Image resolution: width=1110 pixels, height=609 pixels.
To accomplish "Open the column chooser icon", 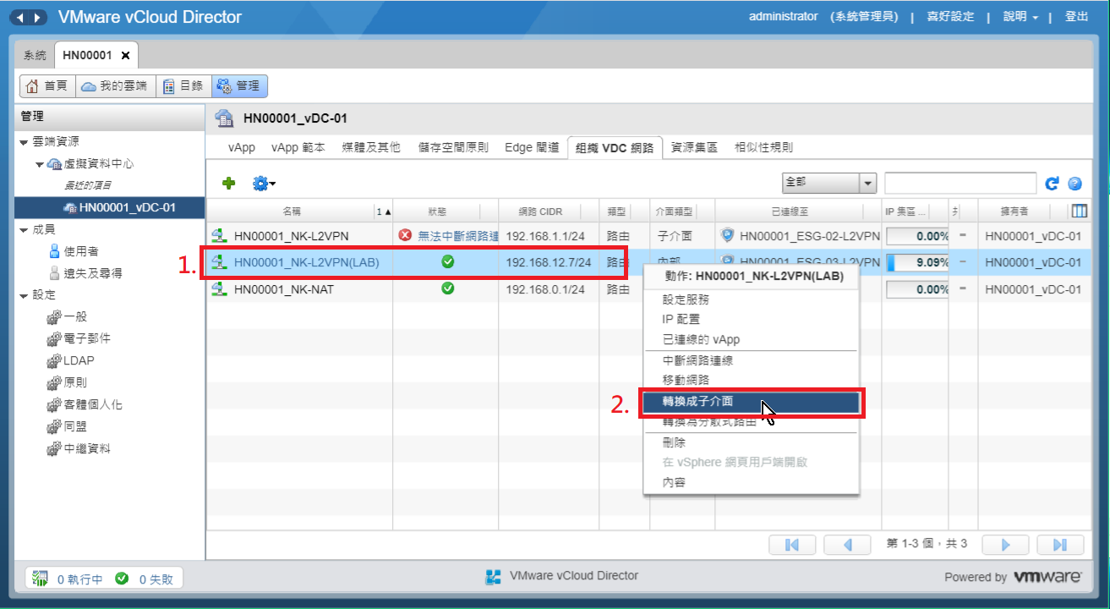I will click(x=1079, y=211).
